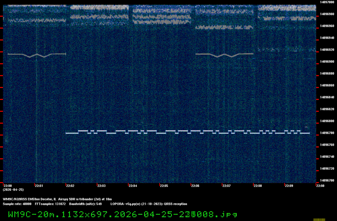The image size is (337, 221).
Task: Select the 14096960 frequency label
Action: point(327,26)
